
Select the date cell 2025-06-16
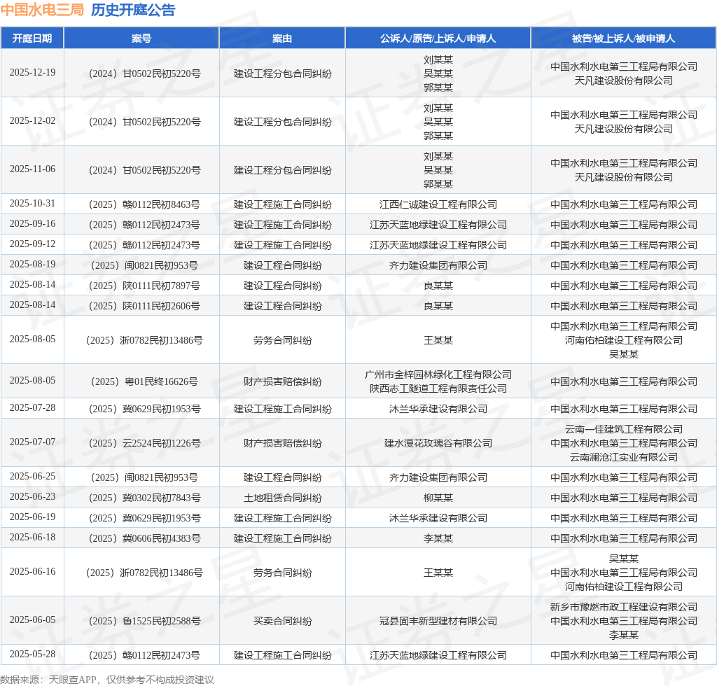tap(32, 572)
